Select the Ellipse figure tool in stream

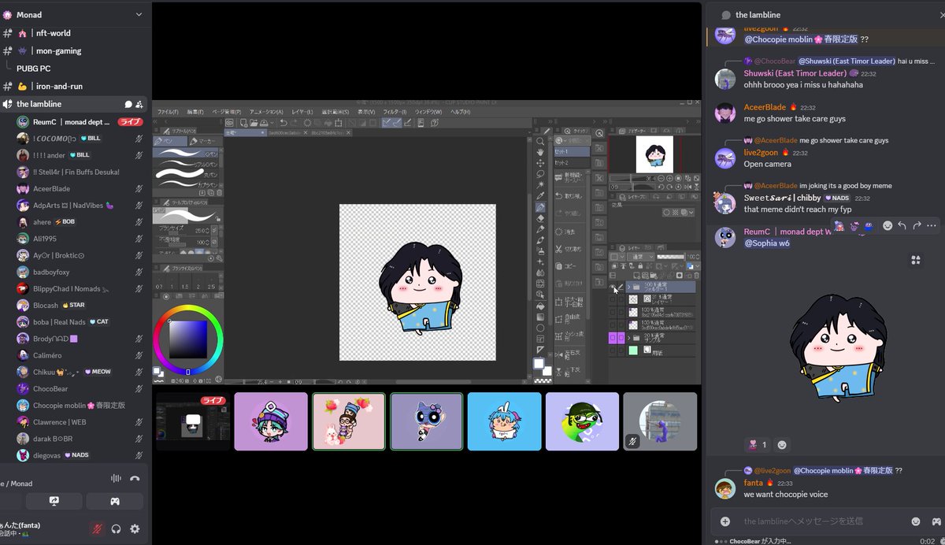click(540, 328)
